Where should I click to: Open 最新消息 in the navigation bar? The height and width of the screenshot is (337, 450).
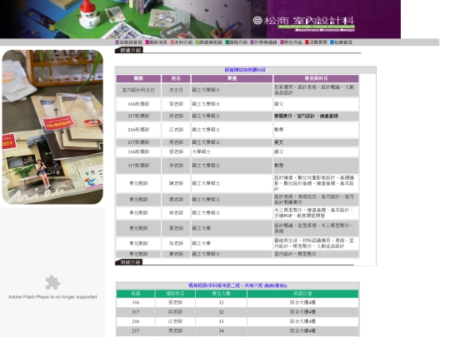[x=157, y=42]
